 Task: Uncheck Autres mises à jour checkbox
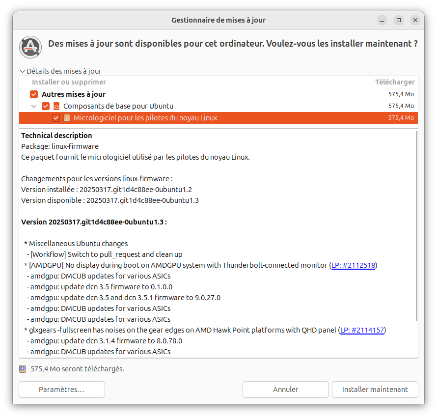coord(34,94)
